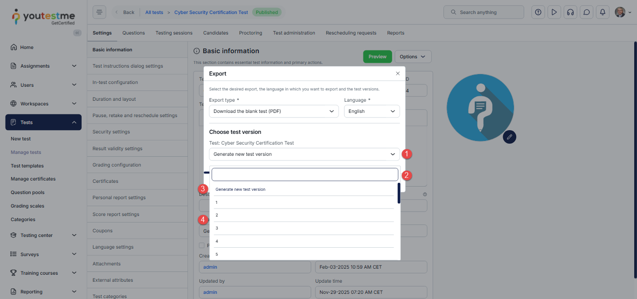Collapse the sidebar with double-arrow icon
The height and width of the screenshot is (299, 637).
(x=77, y=33)
